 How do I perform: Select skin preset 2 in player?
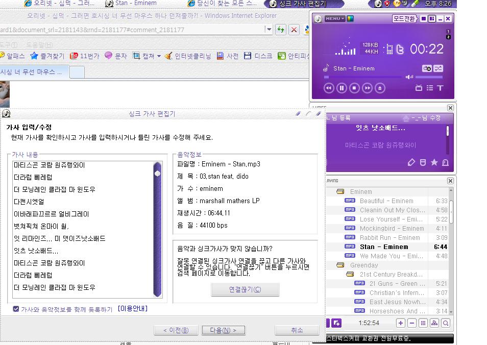tap(448, 37)
